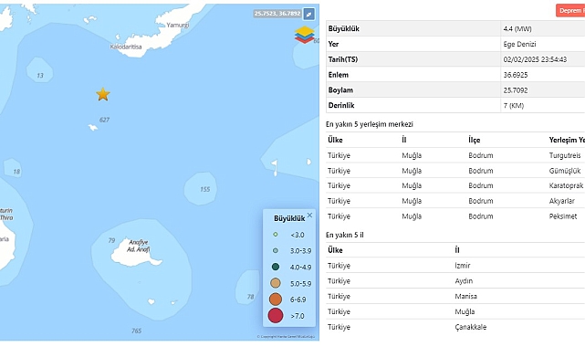Screen dimensions: 585x347
Task: Click the depth value 7 (KM)
Action: tap(514, 105)
